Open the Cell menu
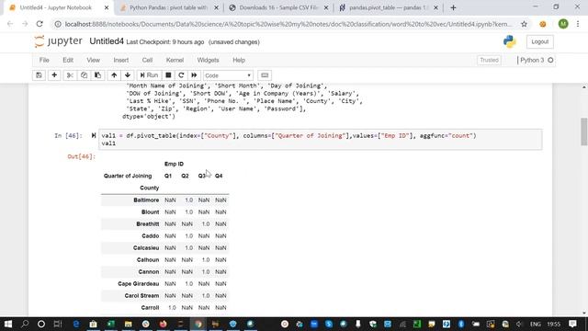Image resolution: width=588 pixels, height=331 pixels. click(x=147, y=60)
